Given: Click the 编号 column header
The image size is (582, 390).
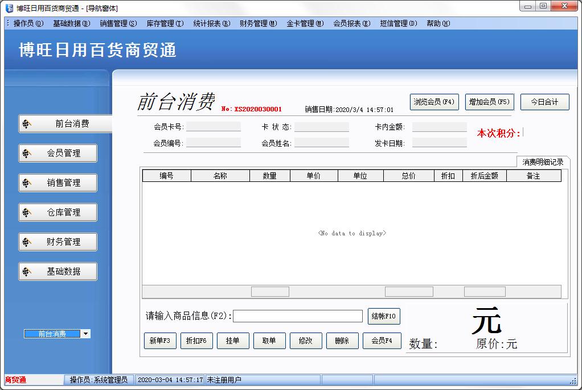Looking at the screenshot, I should tap(167, 176).
